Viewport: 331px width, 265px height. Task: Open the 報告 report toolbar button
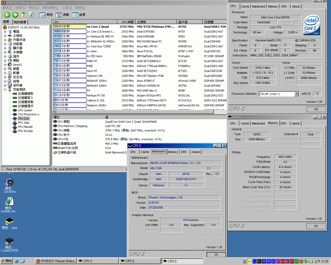(46, 15)
